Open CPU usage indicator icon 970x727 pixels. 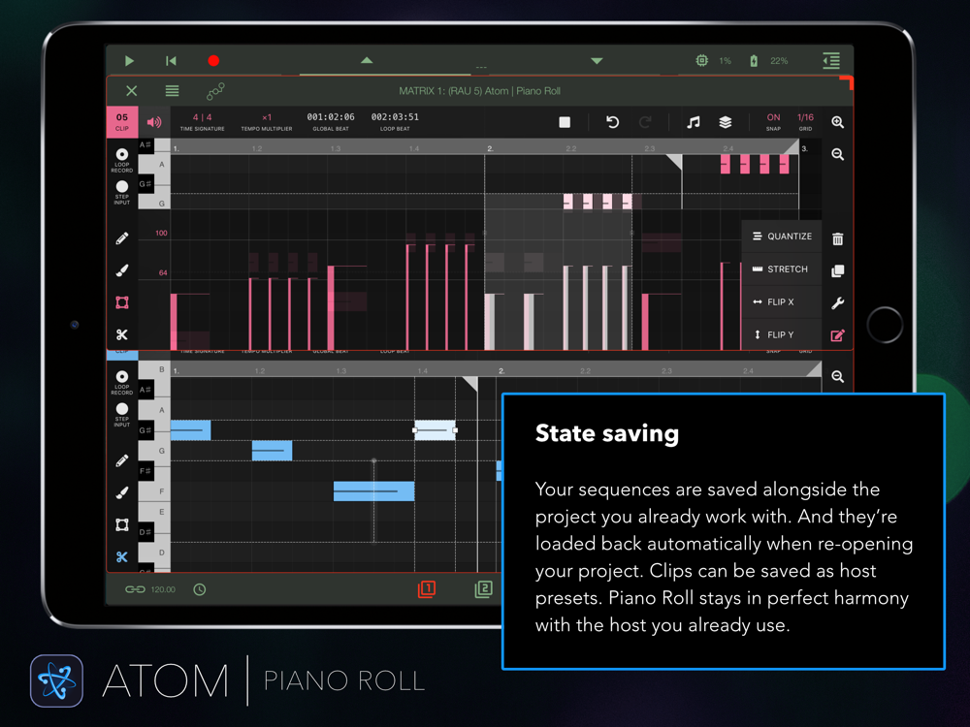point(701,60)
